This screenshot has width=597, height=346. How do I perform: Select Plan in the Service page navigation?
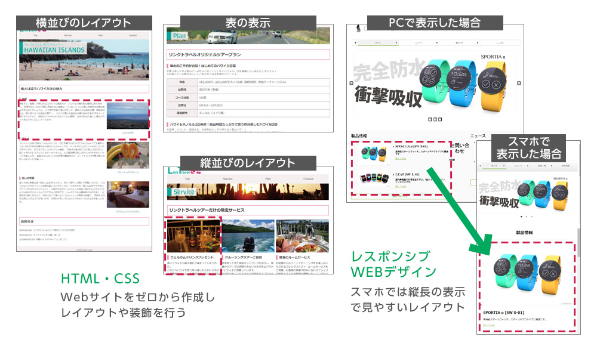point(268,178)
